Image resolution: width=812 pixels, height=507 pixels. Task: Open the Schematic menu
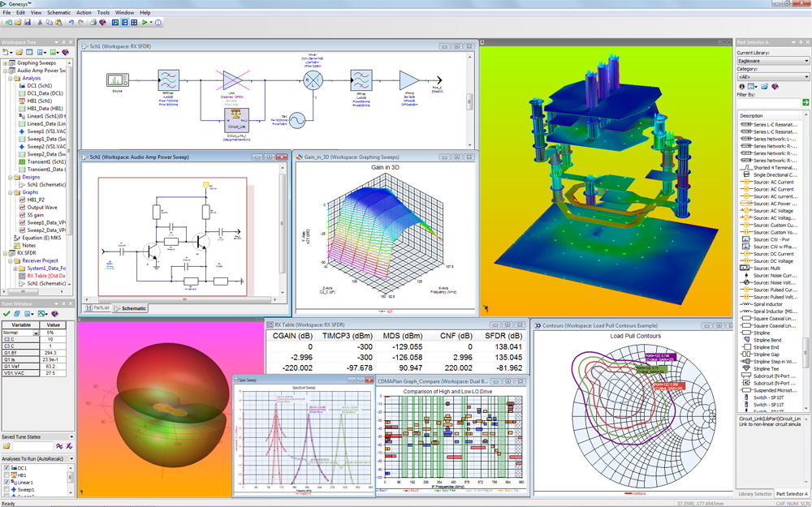coord(58,13)
